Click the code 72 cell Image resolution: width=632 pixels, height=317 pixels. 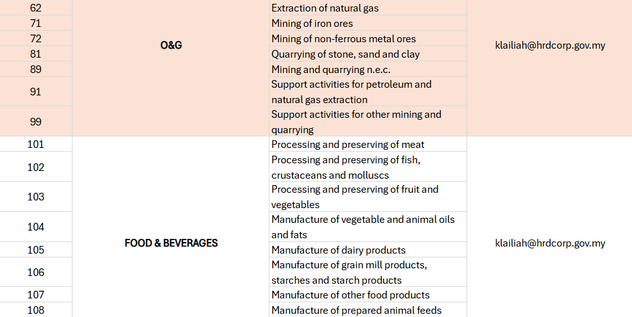click(36, 39)
